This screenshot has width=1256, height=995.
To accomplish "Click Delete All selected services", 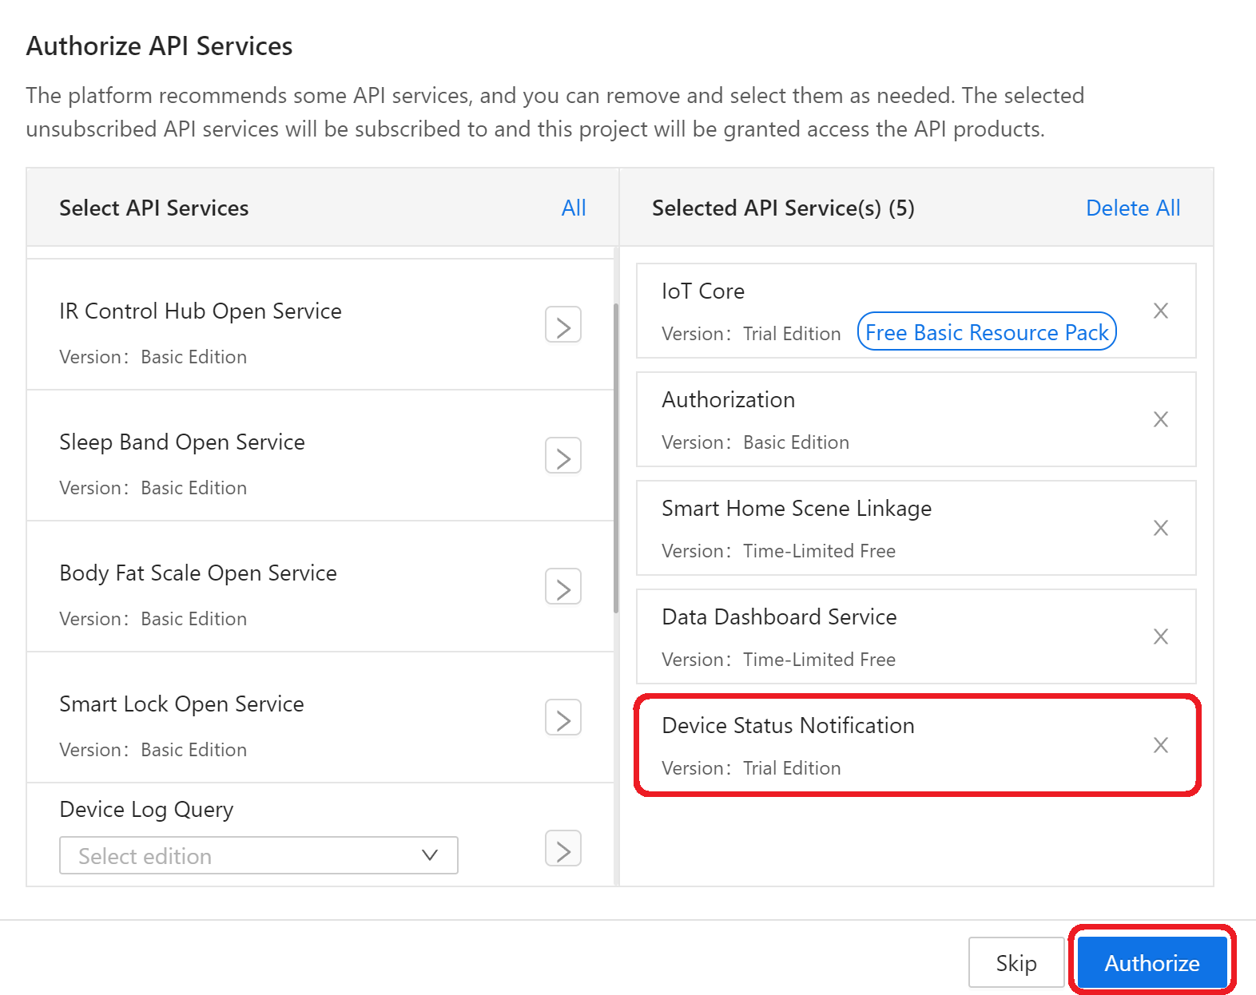I will 1133,208.
